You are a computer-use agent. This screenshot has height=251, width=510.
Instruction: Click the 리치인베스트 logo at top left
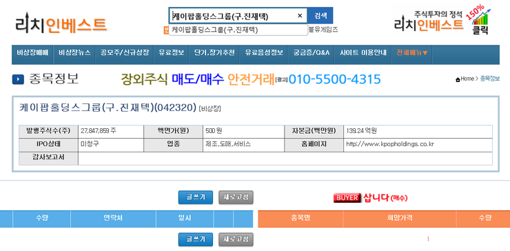61,23
